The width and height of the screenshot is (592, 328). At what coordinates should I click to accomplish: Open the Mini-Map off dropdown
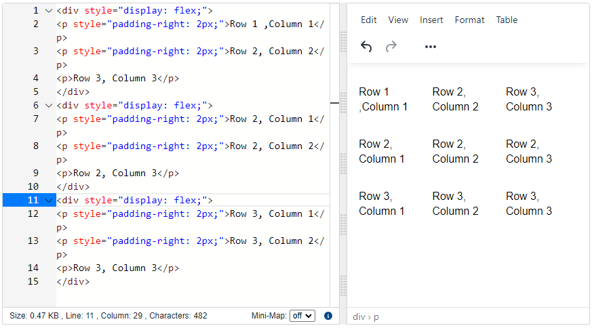(x=302, y=316)
